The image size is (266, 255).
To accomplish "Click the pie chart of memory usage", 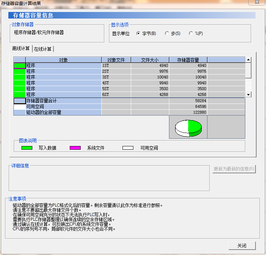I will click(x=188, y=127).
